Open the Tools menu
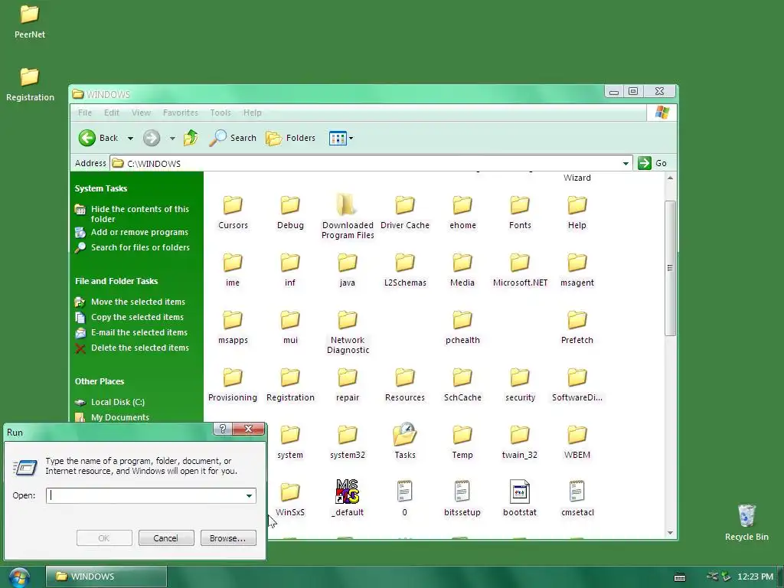This screenshot has width=784, height=588. click(x=220, y=113)
